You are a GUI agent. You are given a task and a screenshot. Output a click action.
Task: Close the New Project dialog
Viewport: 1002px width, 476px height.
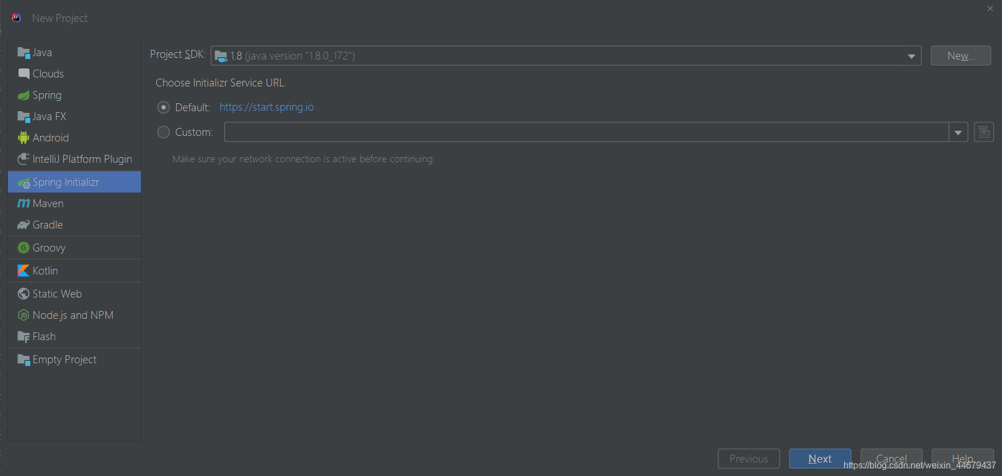coord(990,8)
